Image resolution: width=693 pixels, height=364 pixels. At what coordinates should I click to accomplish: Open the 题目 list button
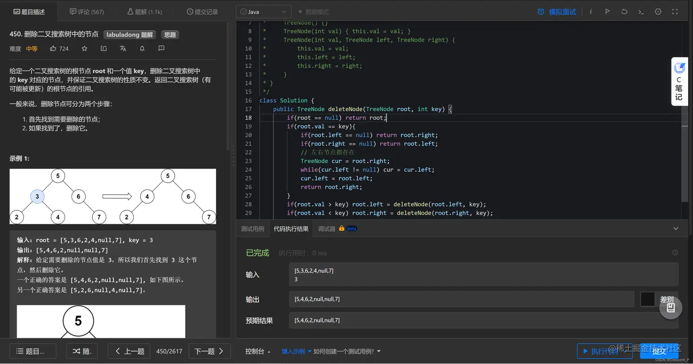pos(33,351)
